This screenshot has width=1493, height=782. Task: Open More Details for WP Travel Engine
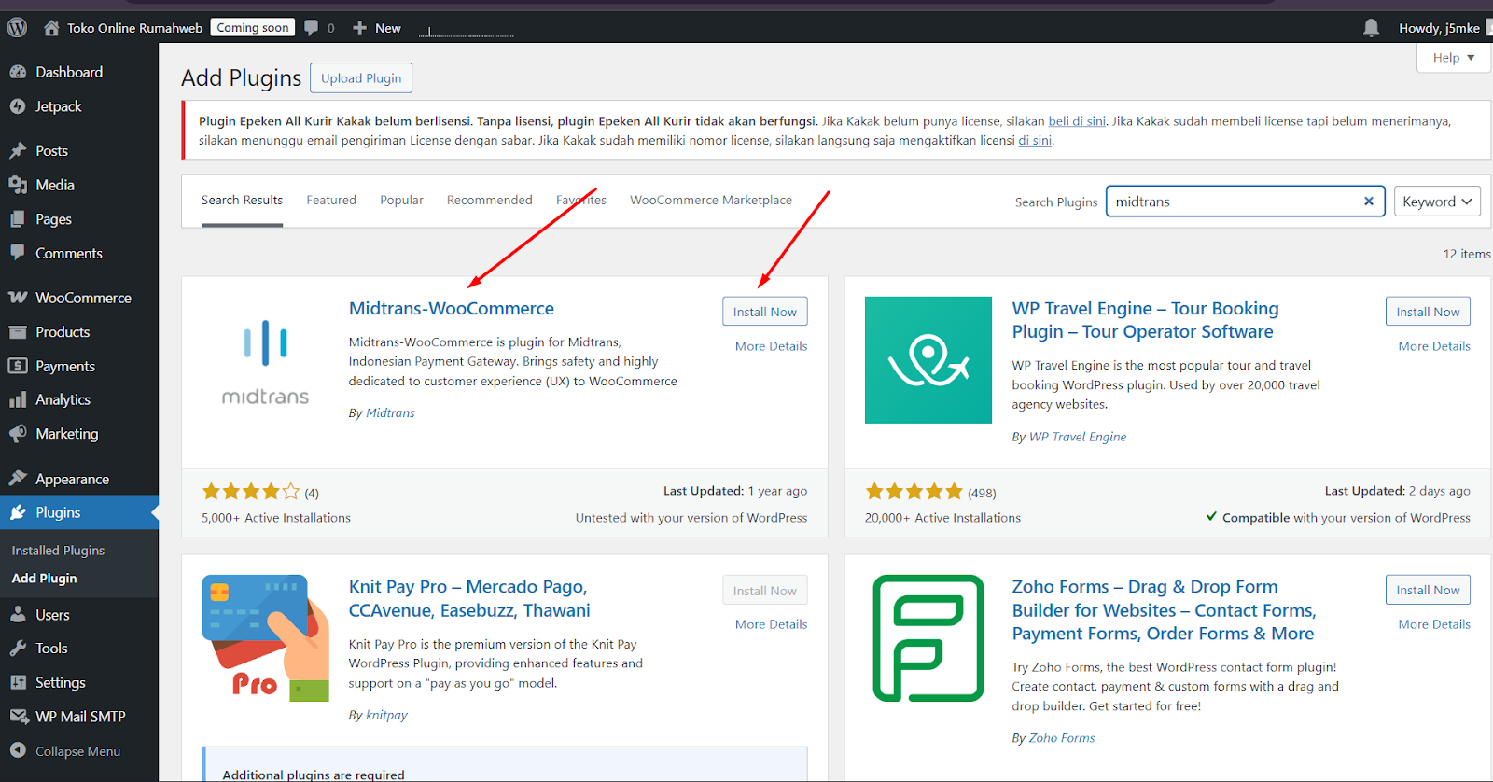tap(1433, 346)
